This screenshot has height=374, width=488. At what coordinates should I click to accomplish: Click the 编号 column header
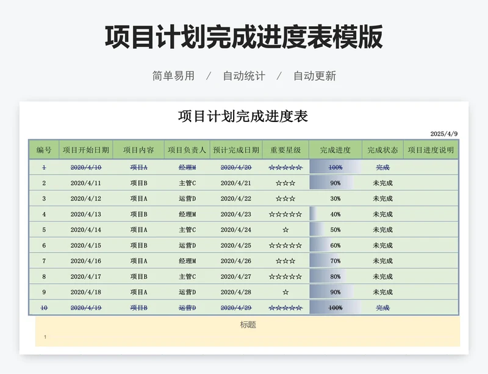(44, 150)
